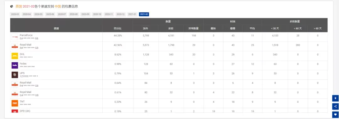Click DHL percentage 8.62%
This screenshot has height=119, width=339.
coord(118,55)
